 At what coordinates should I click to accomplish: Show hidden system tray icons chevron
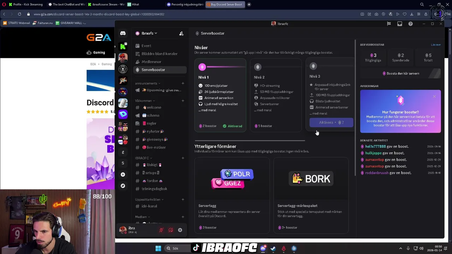pyautogui.click(x=400, y=248)
